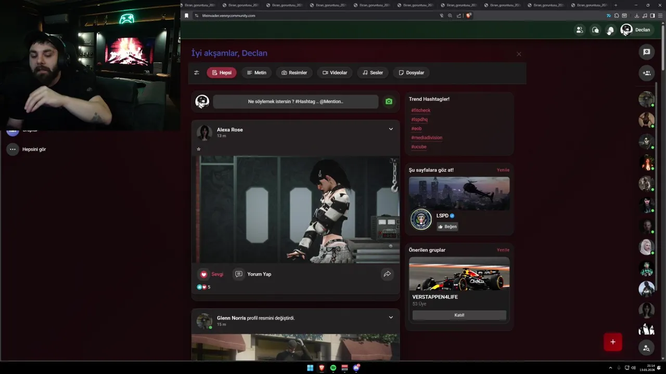Refresh suggested pages with Yenile
The height and width of the screenshot is (374, 666).
[503, 170]
